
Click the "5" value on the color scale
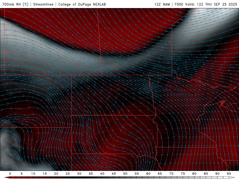(22, 174)
